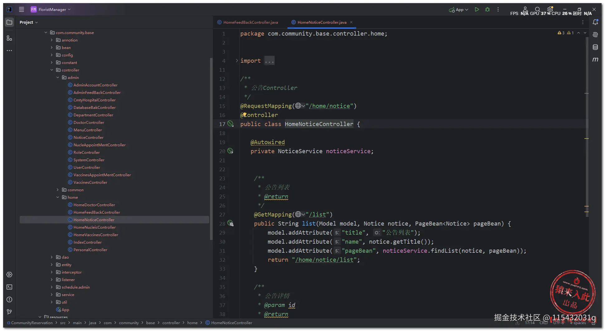The image size is (605, 331).
Task: Click the gutter icon beside noticeService on line 20
Action: [x=230, y=151]
